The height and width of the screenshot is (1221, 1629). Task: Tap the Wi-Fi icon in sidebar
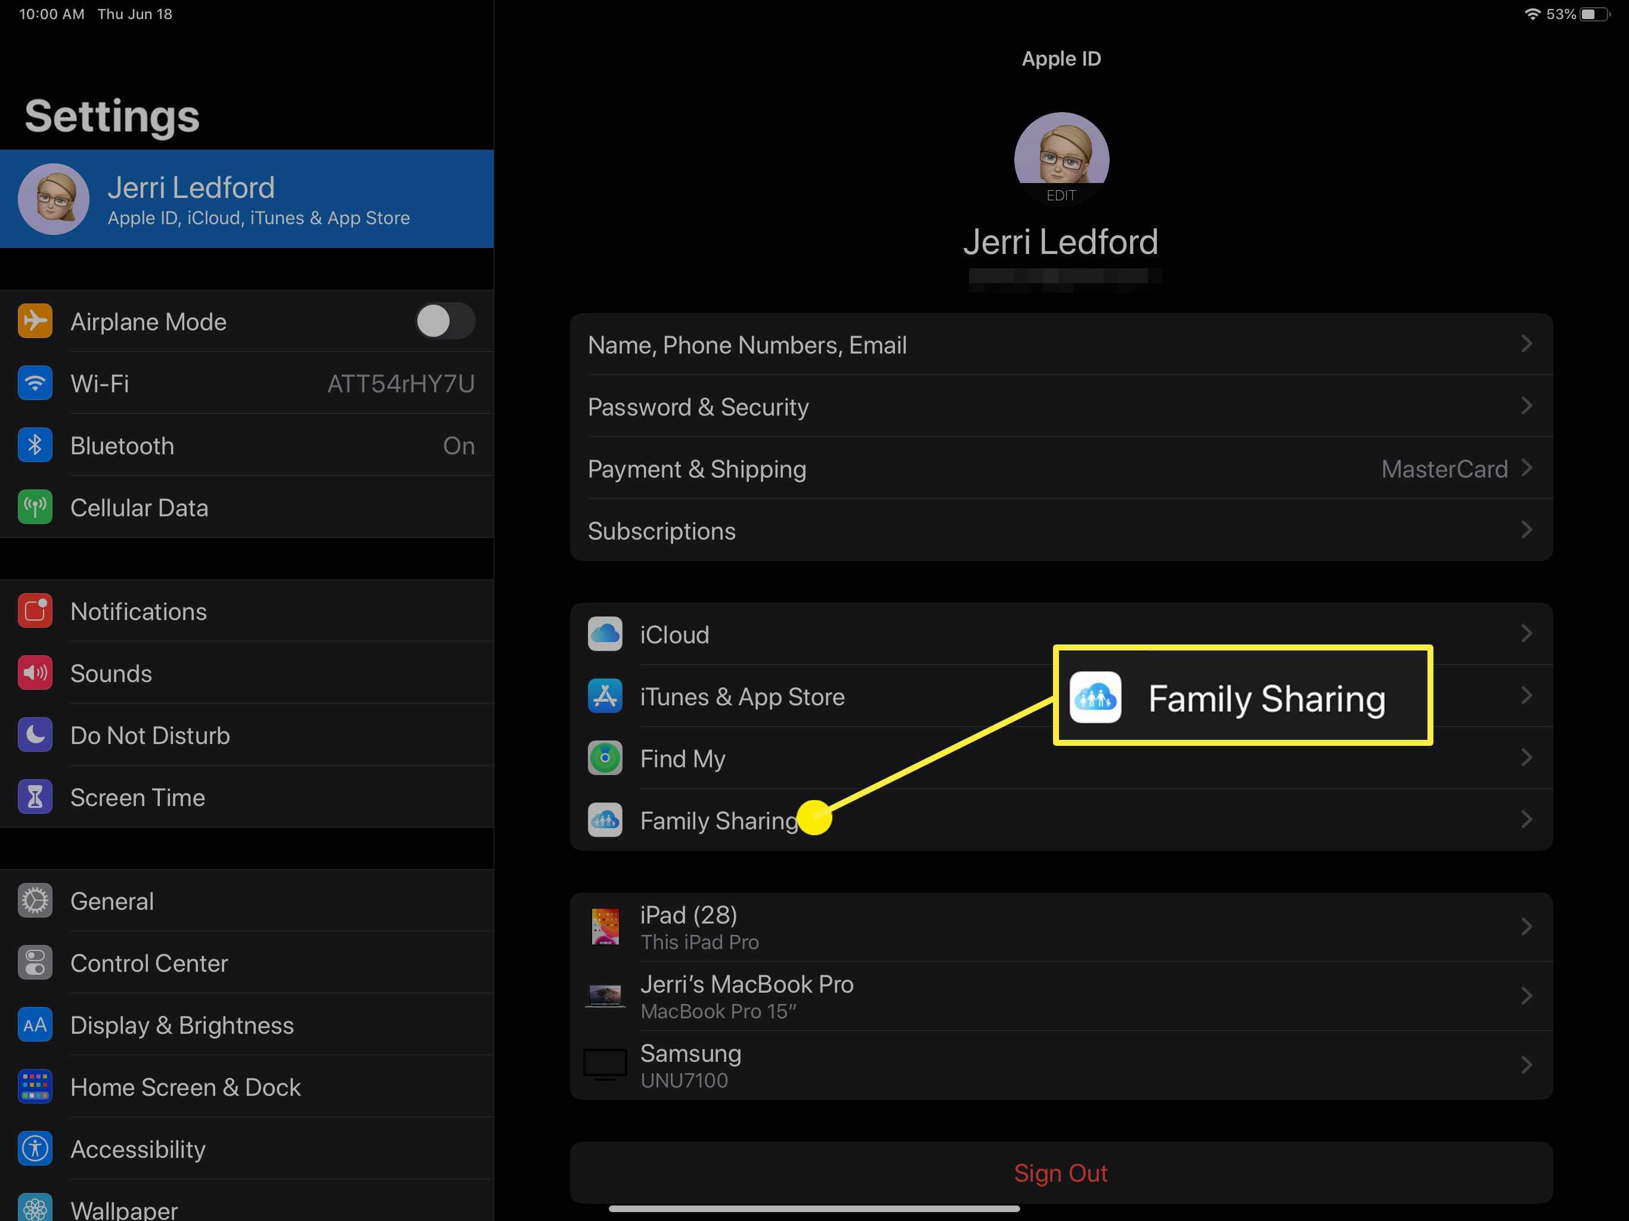tap(35, 383)
